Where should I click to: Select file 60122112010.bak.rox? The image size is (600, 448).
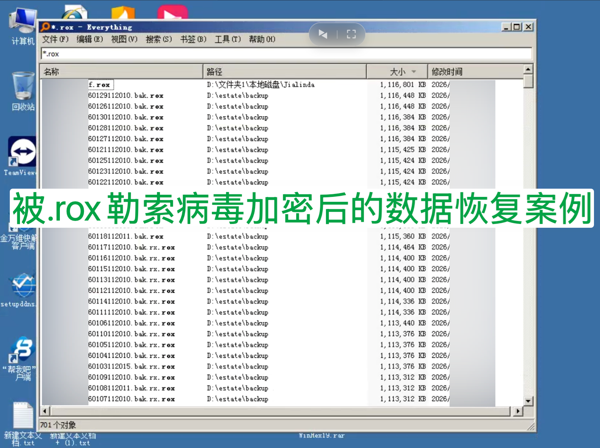point(126,182)
